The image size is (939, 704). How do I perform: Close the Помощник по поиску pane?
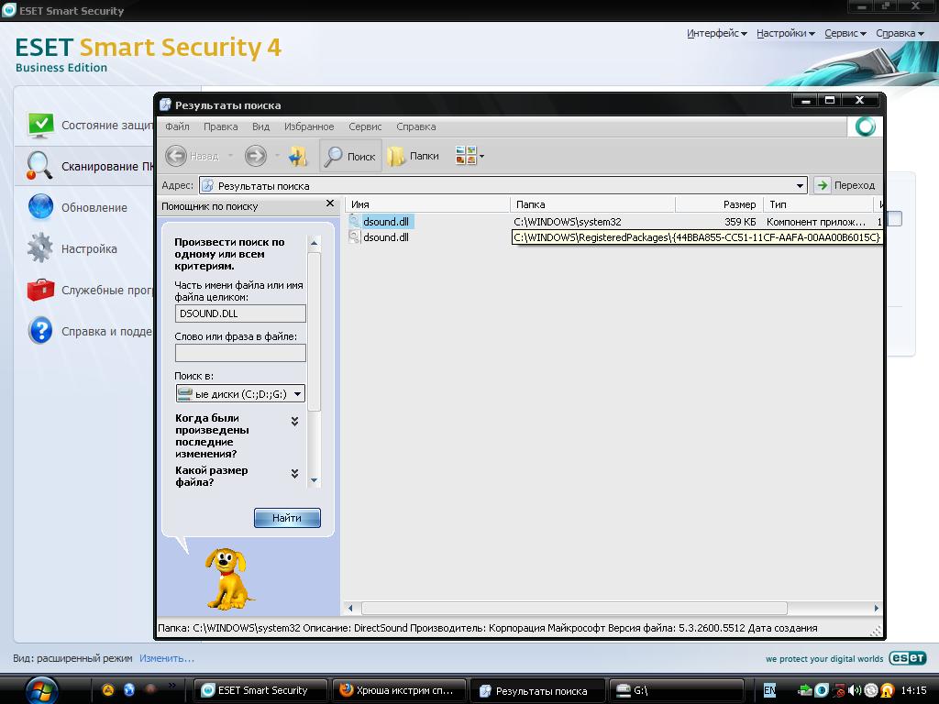pyautogui.click(x=329, y=204)
